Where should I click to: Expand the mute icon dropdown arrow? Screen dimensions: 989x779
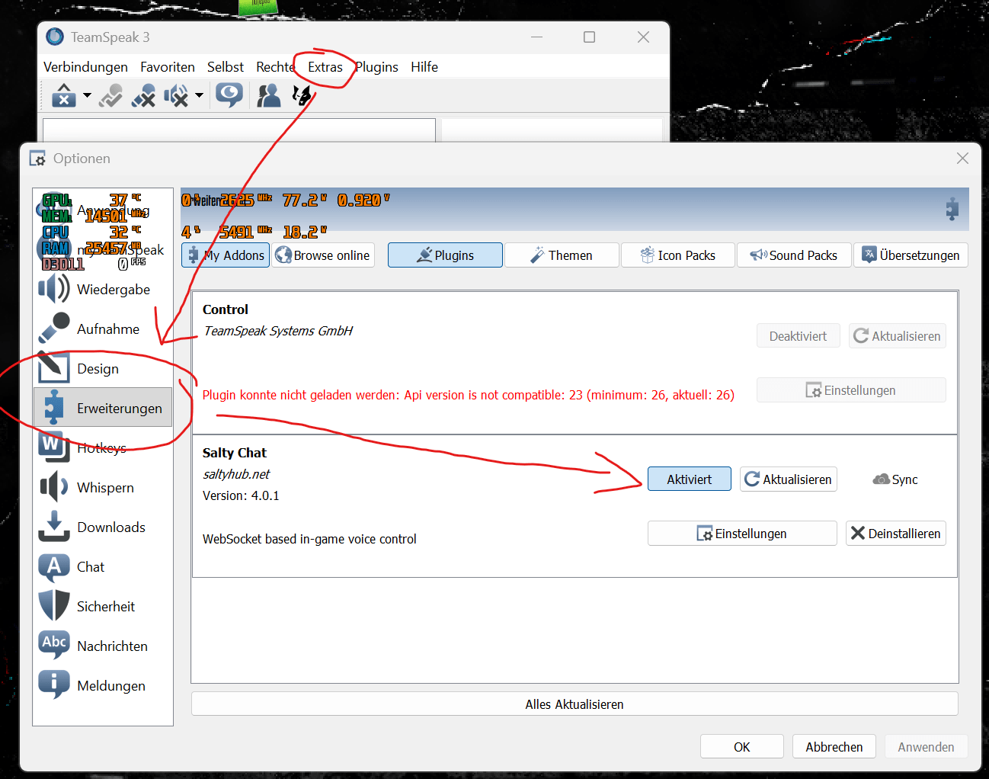[x=199, y=95]
